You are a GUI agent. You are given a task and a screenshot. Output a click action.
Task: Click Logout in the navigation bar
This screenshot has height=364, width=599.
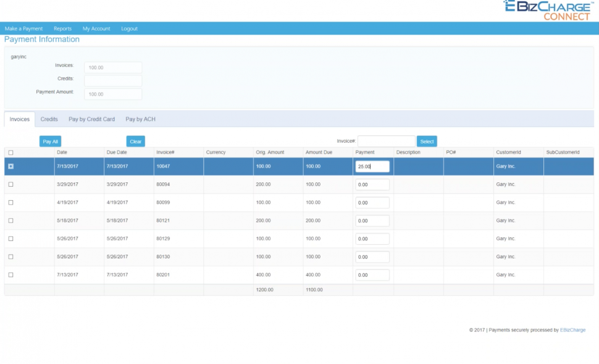(x=129, y=28)
